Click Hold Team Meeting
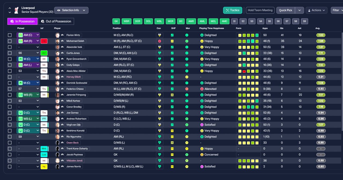343x180 pixels. tap(260, 10)
